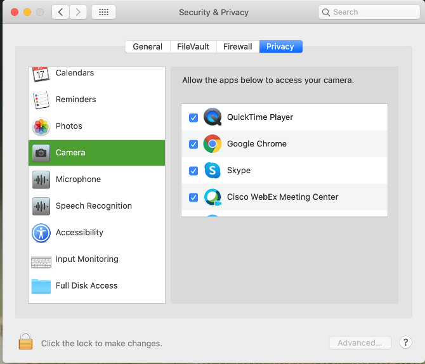Switch to the FileVault tab

click(193, 47)
